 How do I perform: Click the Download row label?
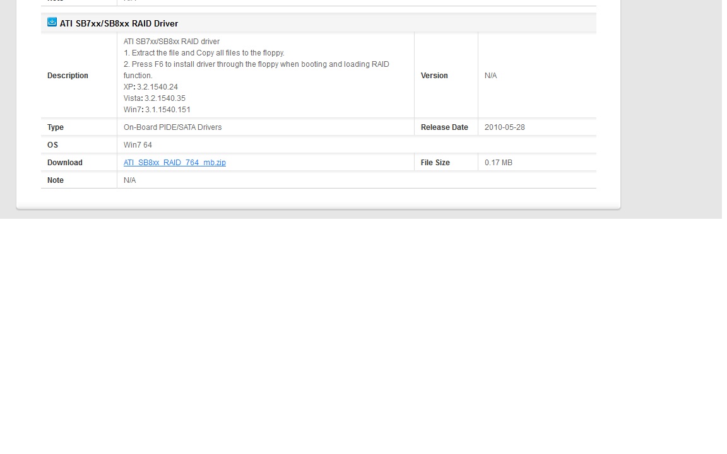pyautogui.click(x=65, y=163)
